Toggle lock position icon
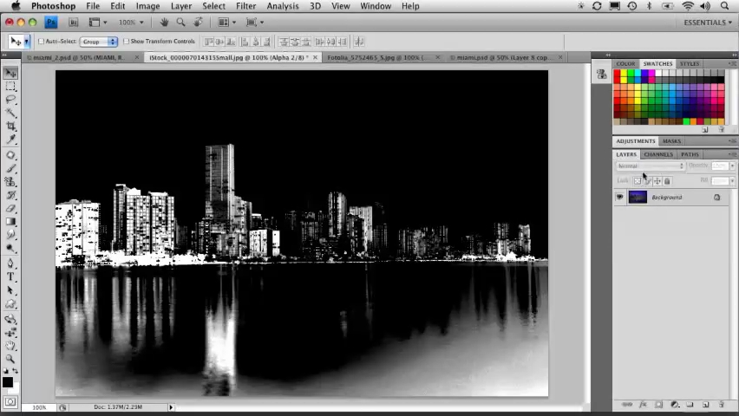The image size is (739, 416). tap(657, 181)
